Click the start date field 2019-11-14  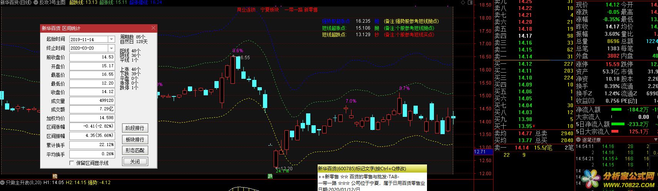click(89, 39)
